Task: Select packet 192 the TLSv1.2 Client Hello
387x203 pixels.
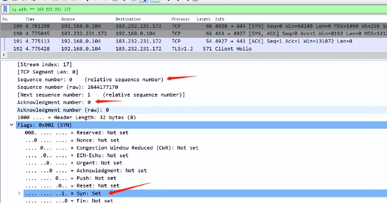Action: click(193, 49)
